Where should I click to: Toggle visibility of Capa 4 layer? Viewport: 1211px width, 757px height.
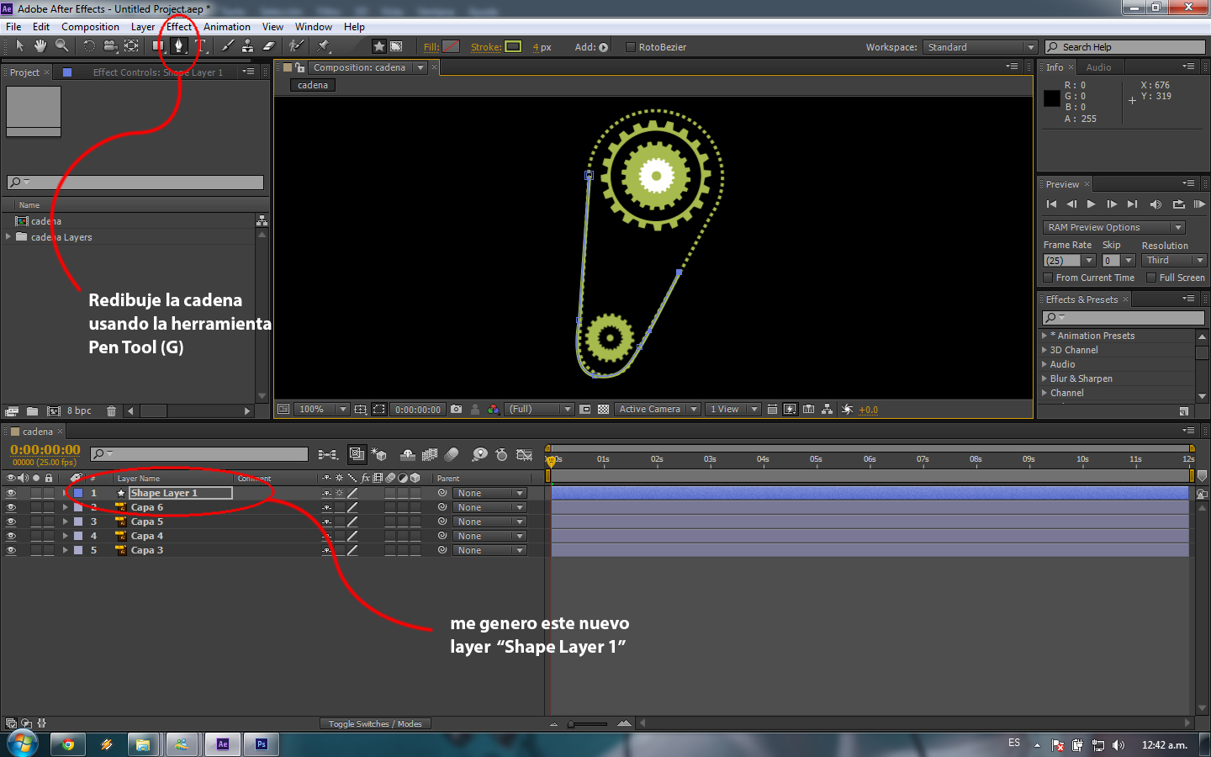coord(11,537)
